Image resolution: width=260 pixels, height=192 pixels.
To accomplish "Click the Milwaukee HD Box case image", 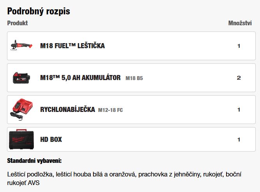I will click(21, 140).
